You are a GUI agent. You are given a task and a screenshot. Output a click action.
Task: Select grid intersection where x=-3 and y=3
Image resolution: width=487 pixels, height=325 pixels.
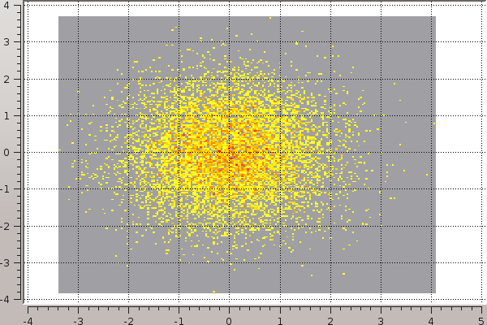(78, 41)
